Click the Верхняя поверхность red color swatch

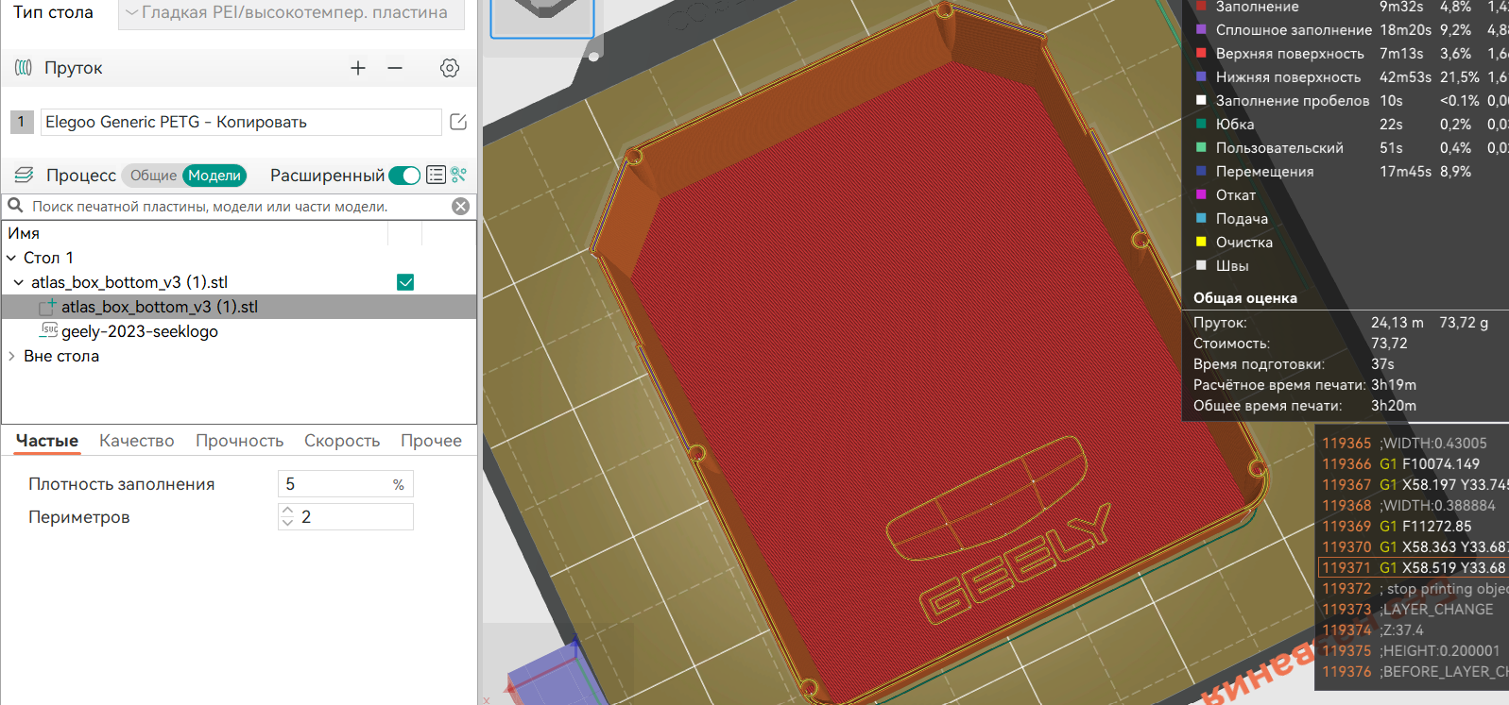point(1201,54)
